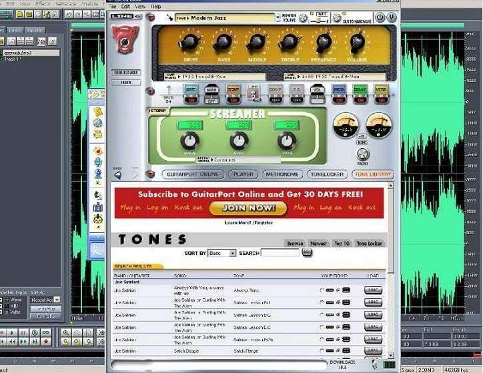Follow the Register link
This screenshot has height=373, width=483.
pos(264,222)
